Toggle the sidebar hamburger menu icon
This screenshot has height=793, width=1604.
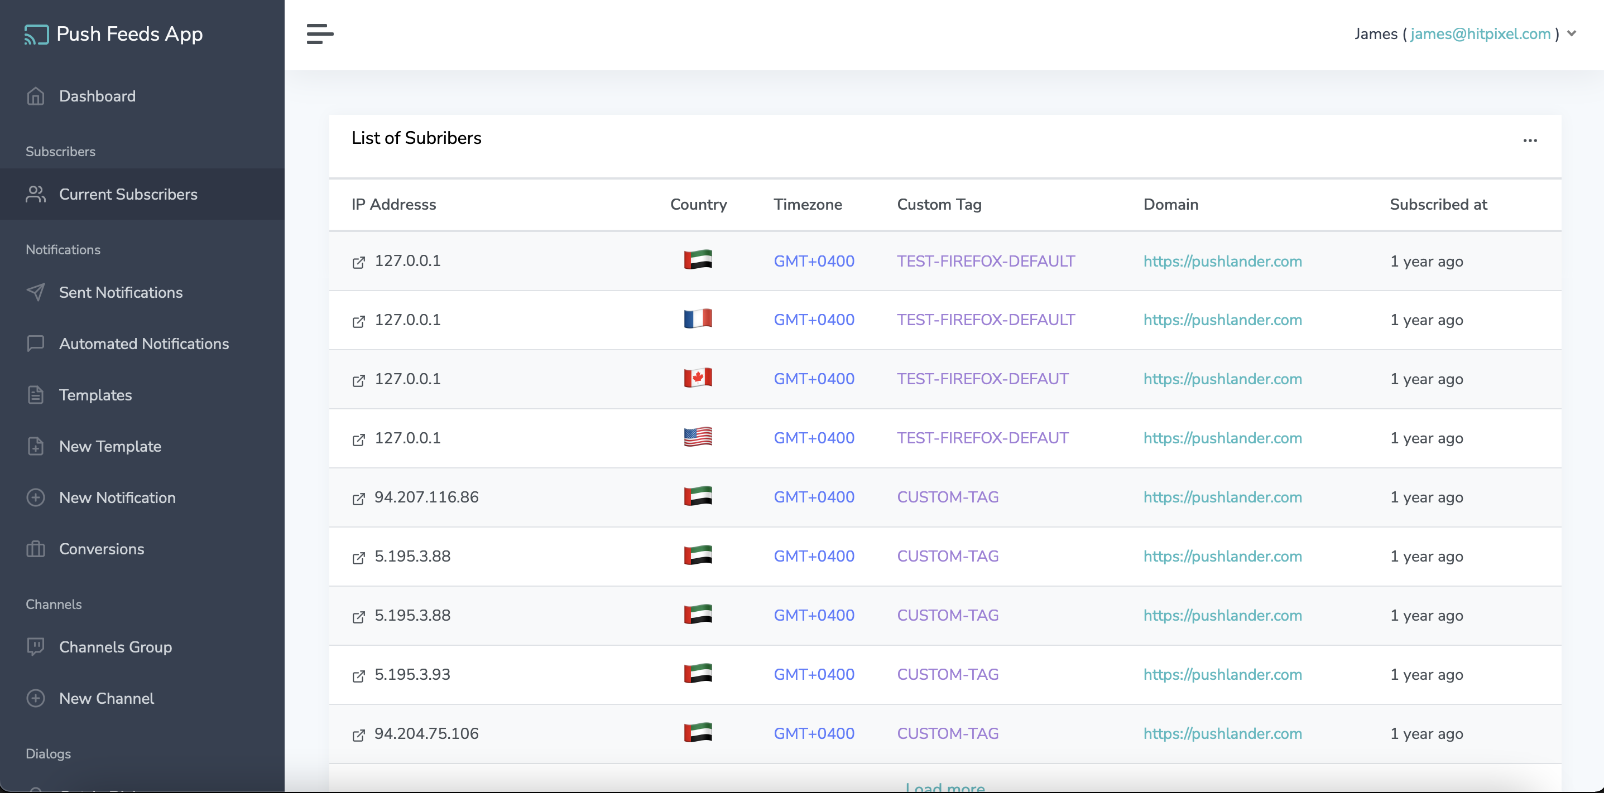coord(320,33)
